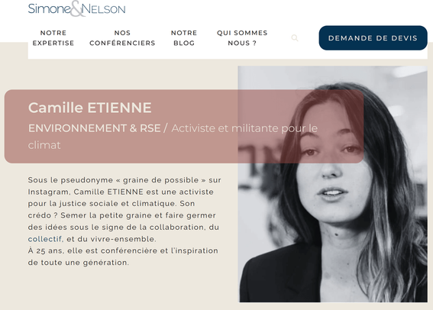Screen dimensions: 433x310
Task: Click the Simone & Nelson logo
Action: click(x=77, y=8)
